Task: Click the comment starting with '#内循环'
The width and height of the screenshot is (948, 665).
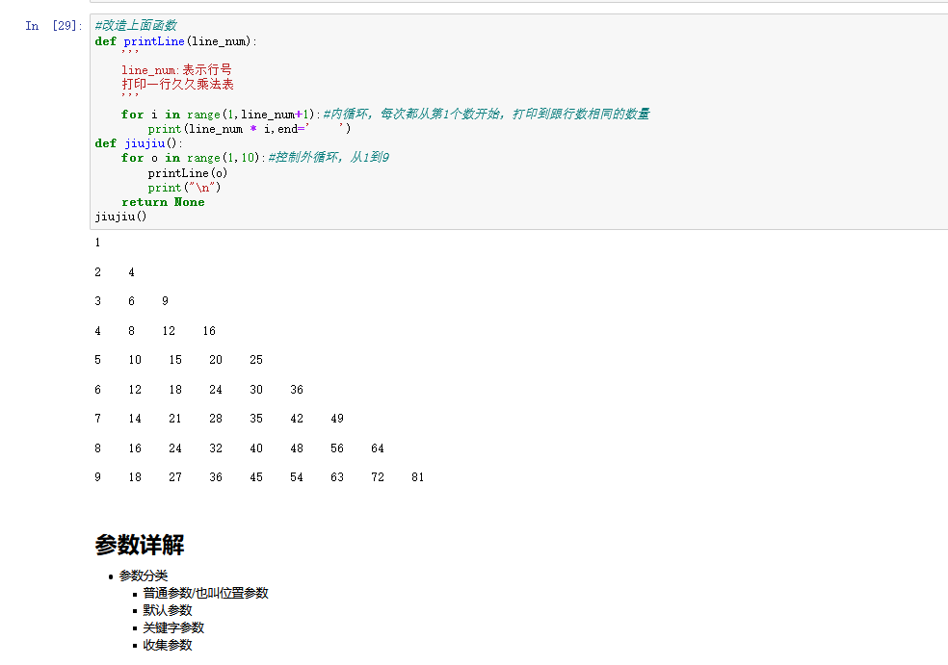Action: point(487,114)
